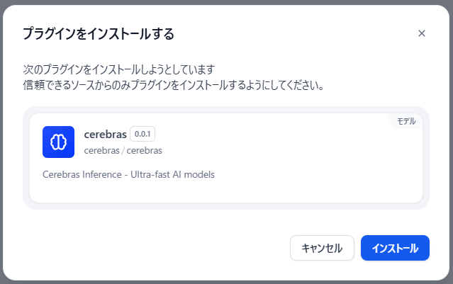
Task: Click the 信頼できるソース warning sentence
Action: (174, 86)
